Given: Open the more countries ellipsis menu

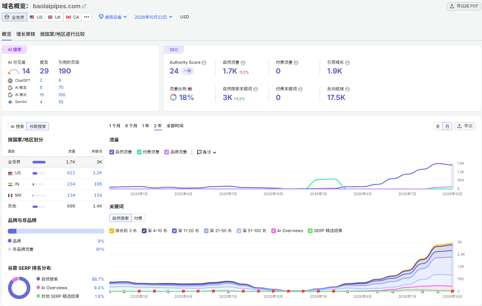Looking at the screenshot, I should coord(87,17).
